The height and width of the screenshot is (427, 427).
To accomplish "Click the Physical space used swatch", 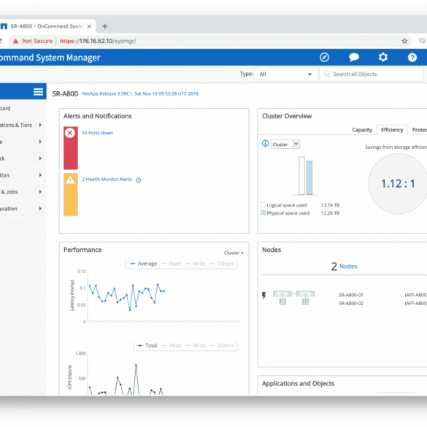I will click(x=263, y=212).
